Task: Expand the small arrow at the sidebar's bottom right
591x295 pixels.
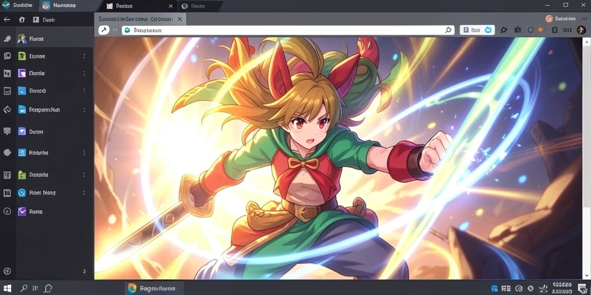Action: (84, 271)
